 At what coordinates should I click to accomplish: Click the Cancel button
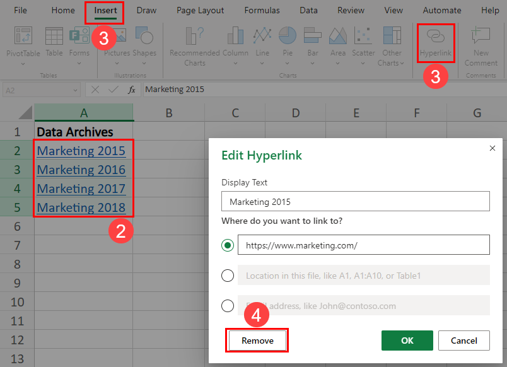tap(464, 341)
